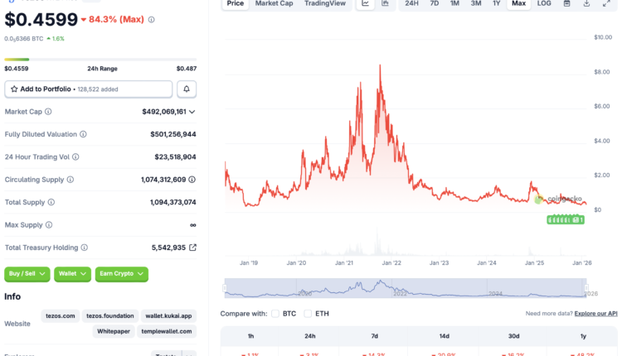
Task: Enable the ETH comparison checkbox
Action: [x=308, y=314]
